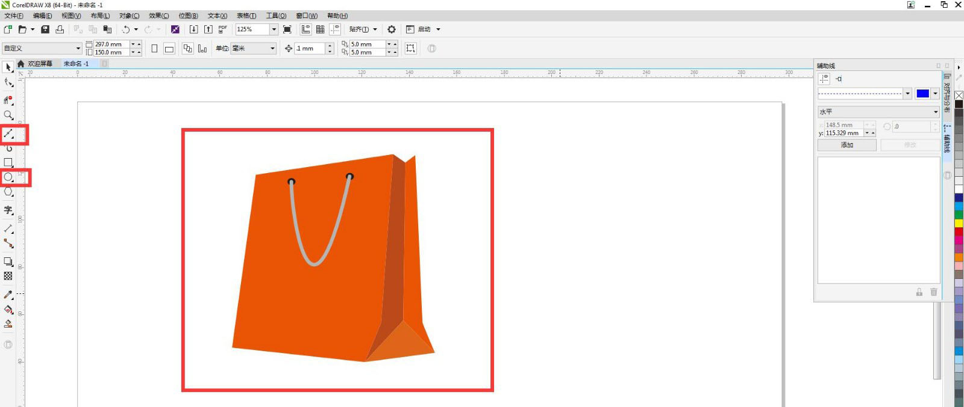The height and width of the screenshot is (407, 964).
Task: Open the 帮助 menu
Action: (x=337, y=16)
